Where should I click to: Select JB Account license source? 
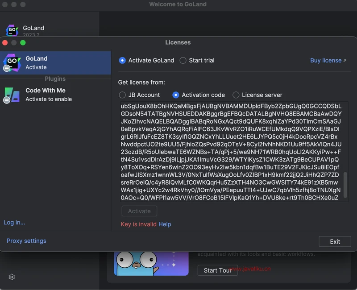pyautogui.click(x=139, y=95)
